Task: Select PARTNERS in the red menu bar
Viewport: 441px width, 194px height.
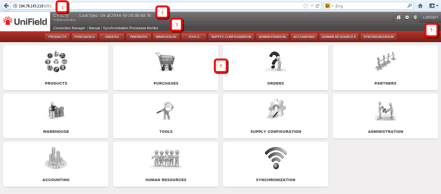Action: [x=139, y=37]
